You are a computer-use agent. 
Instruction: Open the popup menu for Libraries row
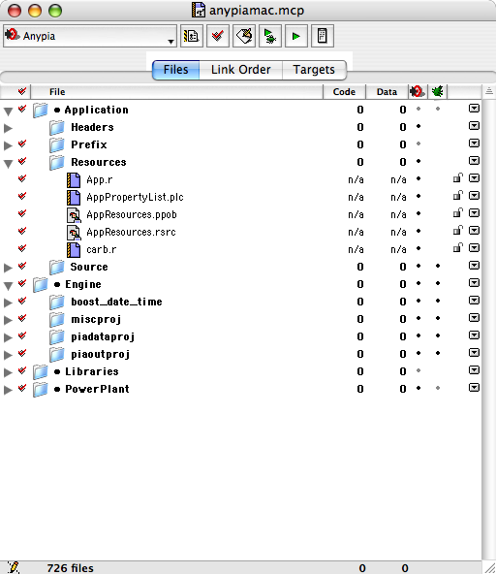474,370
